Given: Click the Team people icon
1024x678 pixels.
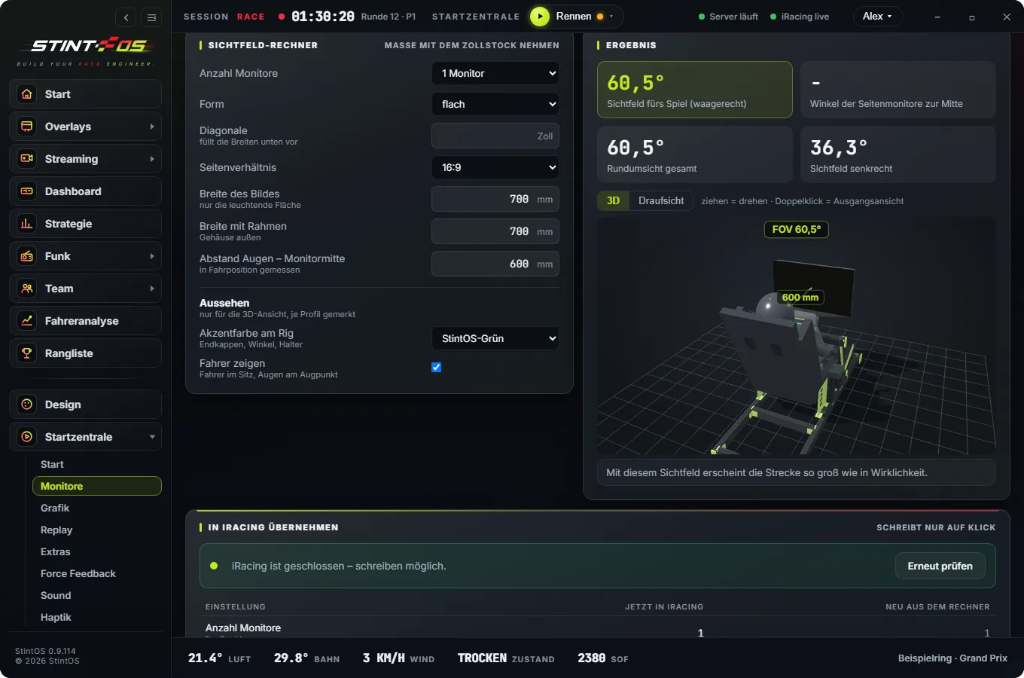Looking at the screenshot, I should pos(27,289).
